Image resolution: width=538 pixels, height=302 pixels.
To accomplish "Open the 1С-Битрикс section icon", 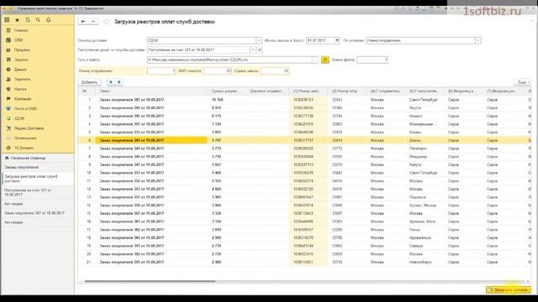I will coord(8,148).
